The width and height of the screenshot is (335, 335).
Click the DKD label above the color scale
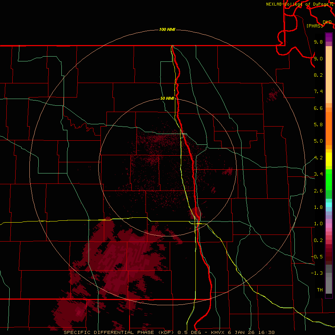[x=327, y=22]
